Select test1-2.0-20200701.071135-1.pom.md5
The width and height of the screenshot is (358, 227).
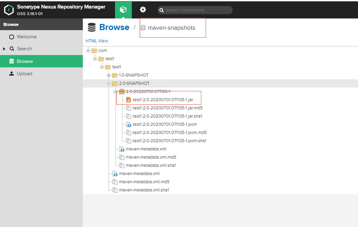click(x=169, y=133)
